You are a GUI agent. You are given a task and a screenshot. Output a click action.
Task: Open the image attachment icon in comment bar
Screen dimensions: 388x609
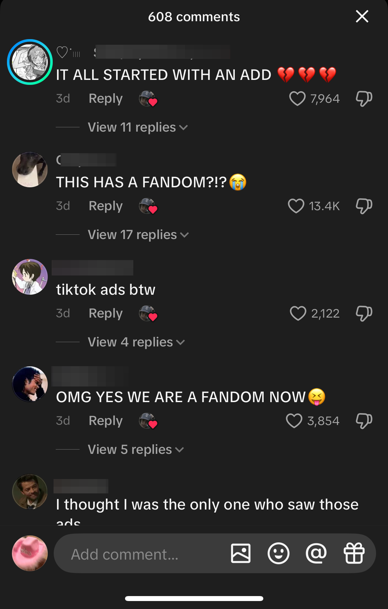[241, 553]
